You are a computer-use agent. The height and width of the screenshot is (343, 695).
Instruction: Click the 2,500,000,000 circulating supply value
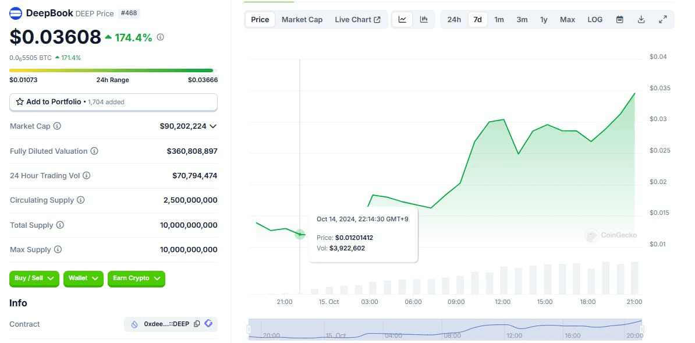[190, 200]
